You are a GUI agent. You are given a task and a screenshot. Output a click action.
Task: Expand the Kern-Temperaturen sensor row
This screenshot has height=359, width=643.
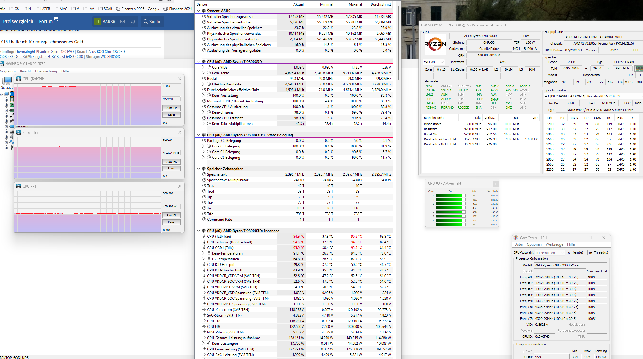(x=203, y=253)
